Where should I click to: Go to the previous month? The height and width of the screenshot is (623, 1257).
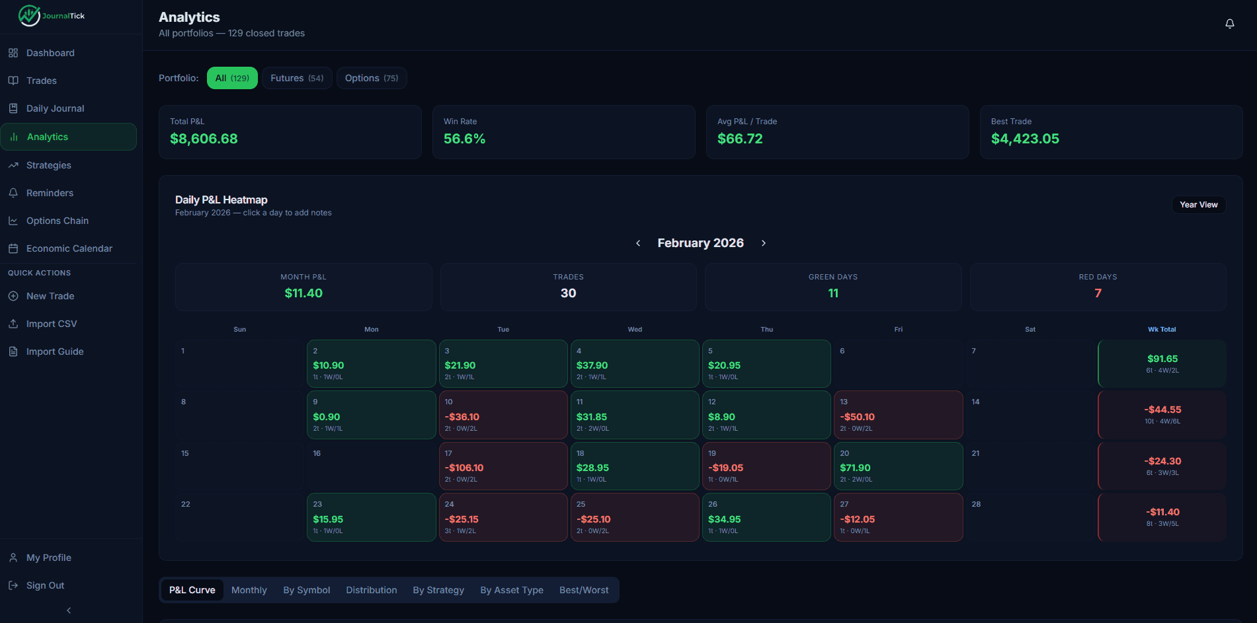[637, 242]
